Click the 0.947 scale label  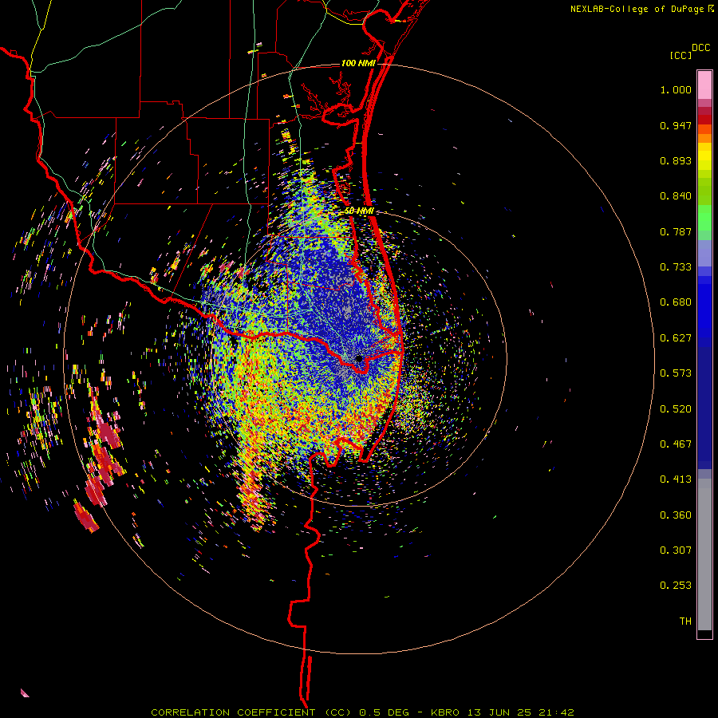click(676, 125)
